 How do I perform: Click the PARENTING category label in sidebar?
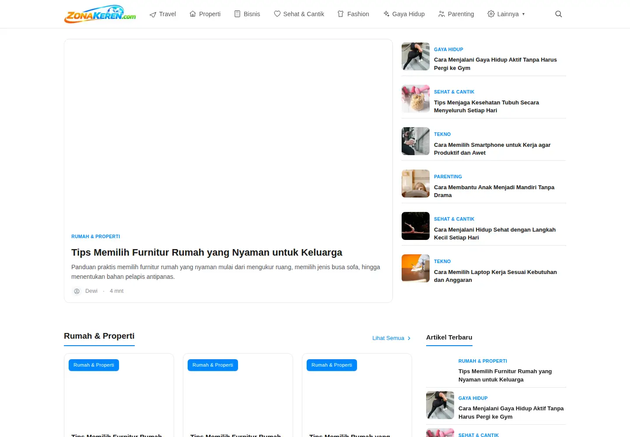448,177
